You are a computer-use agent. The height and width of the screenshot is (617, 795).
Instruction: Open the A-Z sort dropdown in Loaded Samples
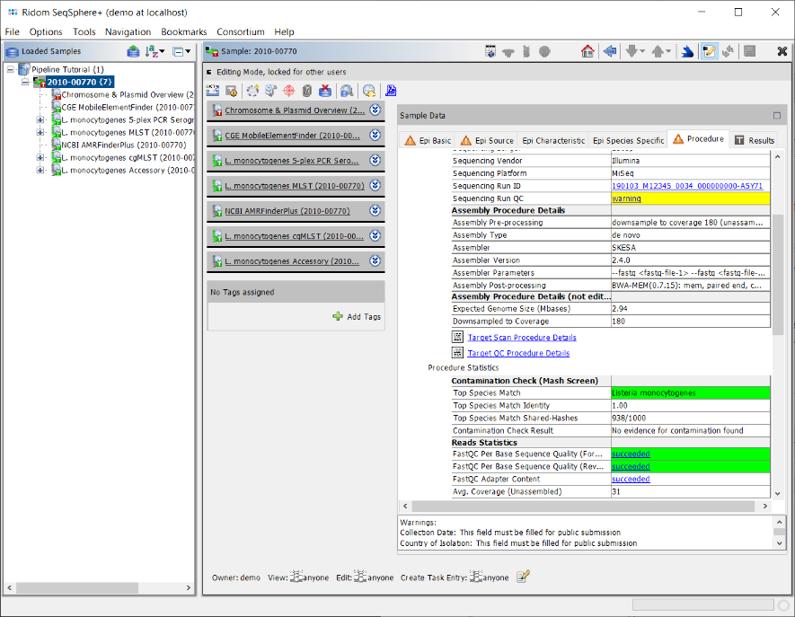click(x=155, y=51)
